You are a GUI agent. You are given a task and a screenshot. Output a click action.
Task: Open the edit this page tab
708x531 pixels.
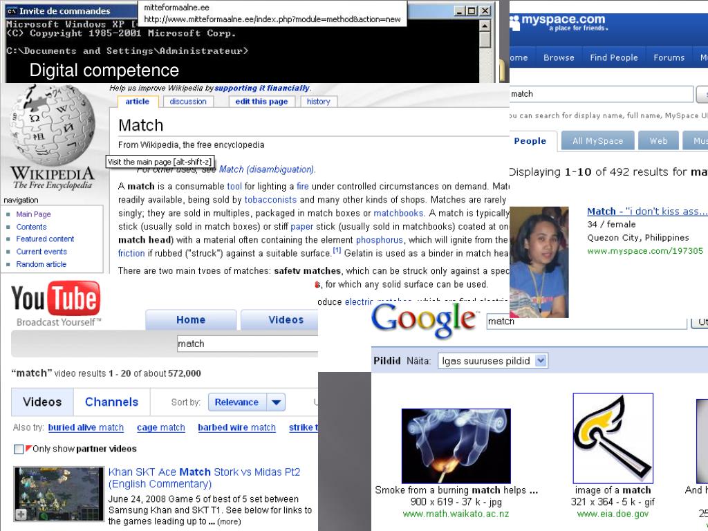[x=261, y=102]
